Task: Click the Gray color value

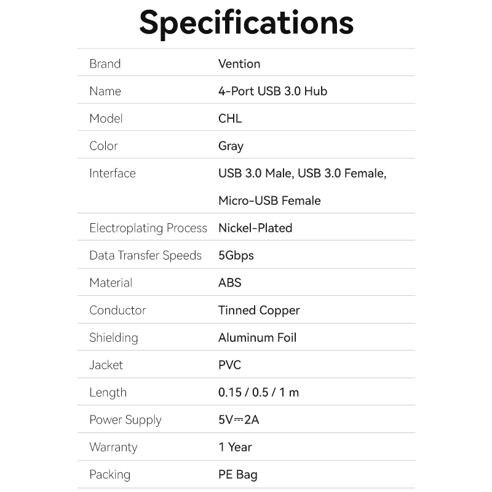Action: 231,146
